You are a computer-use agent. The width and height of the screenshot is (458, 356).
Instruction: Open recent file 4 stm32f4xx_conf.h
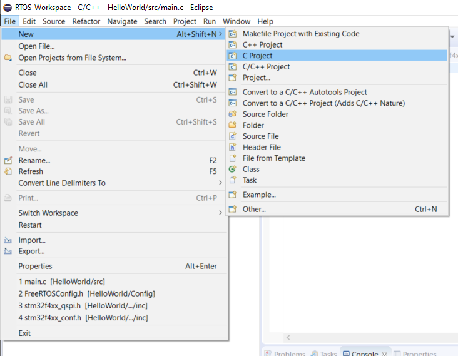click(113, 318)
